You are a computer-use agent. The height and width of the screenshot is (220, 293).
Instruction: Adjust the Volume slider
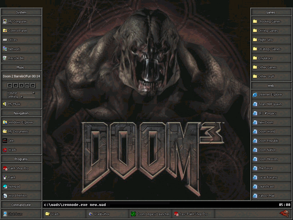tap(27, 93)
